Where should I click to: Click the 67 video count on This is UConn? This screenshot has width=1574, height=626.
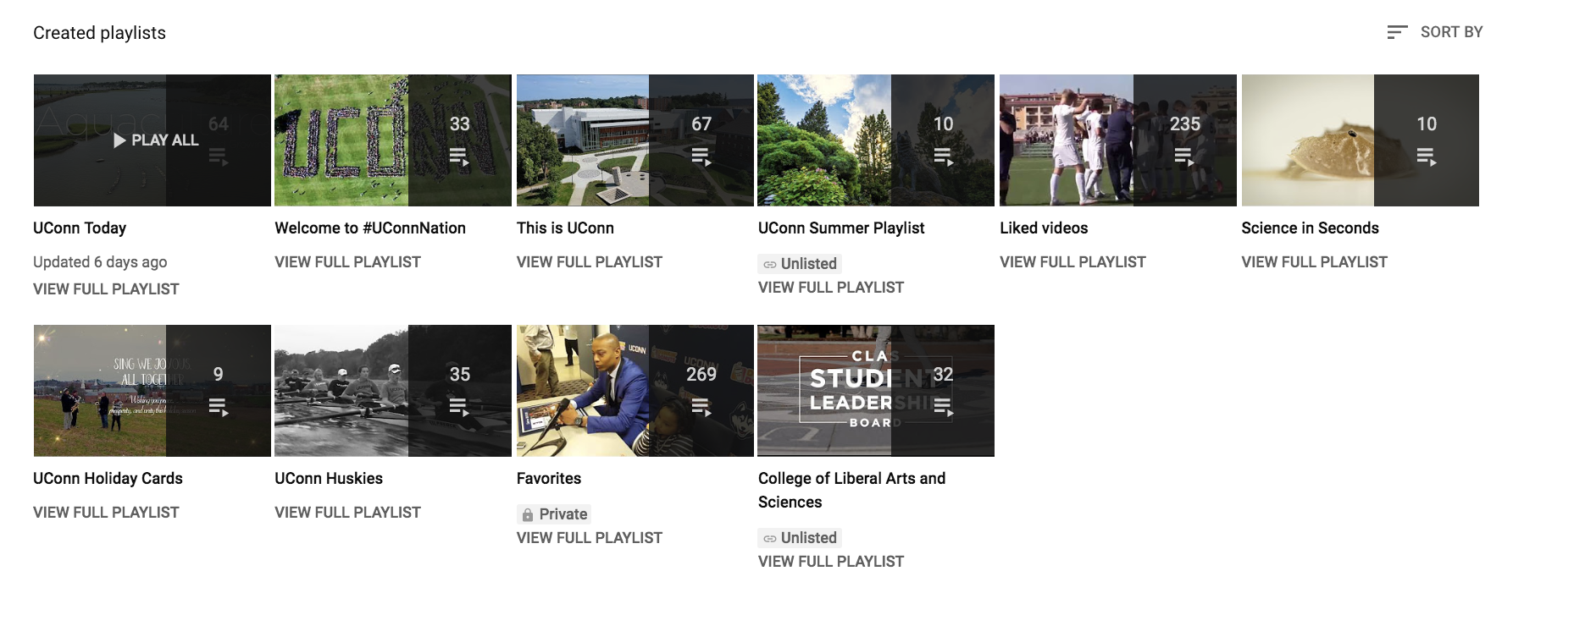(x=701, y=124)
